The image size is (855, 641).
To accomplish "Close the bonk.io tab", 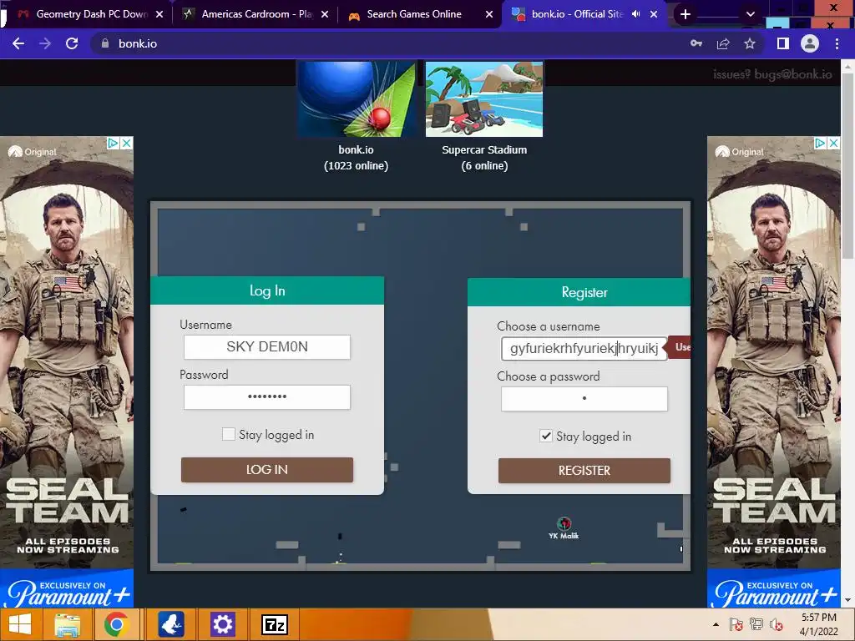I will [654, 14].
